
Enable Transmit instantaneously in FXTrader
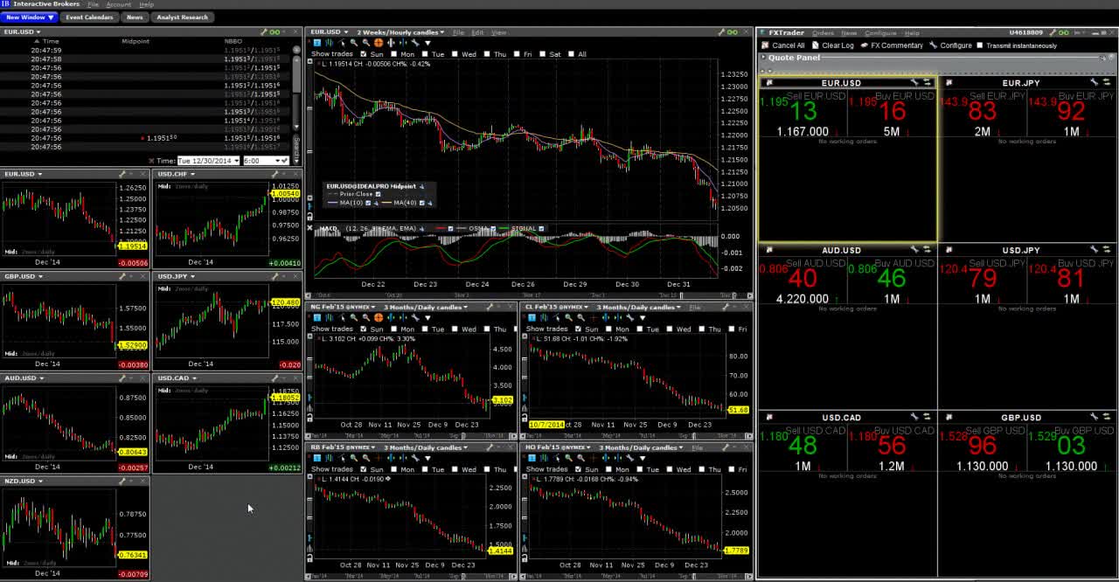point(980,45)
